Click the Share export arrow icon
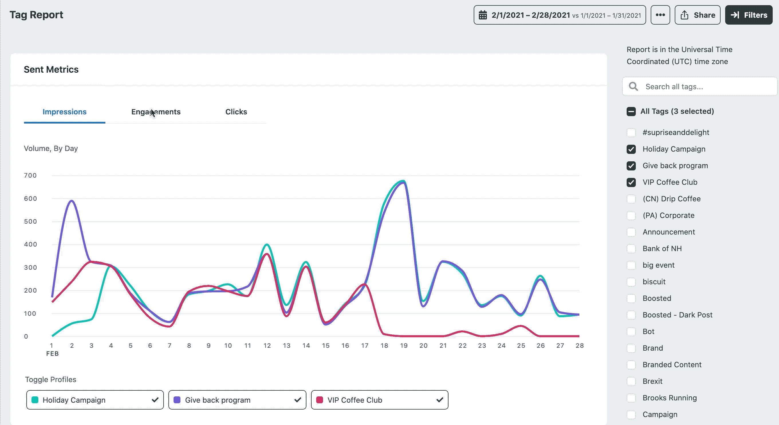The height and width of the screenshot is (425, 779). [684, 15]
